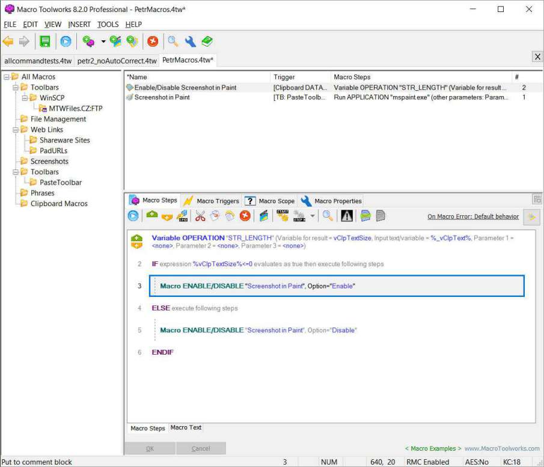Click the back arrow navigation icon
Image resolution: width=544 pixels, height=467 pixels.
tap(8, 41)
